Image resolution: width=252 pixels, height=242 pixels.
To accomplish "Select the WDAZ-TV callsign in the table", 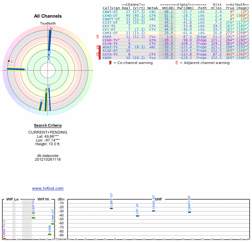I will click(x=110, y=47).
